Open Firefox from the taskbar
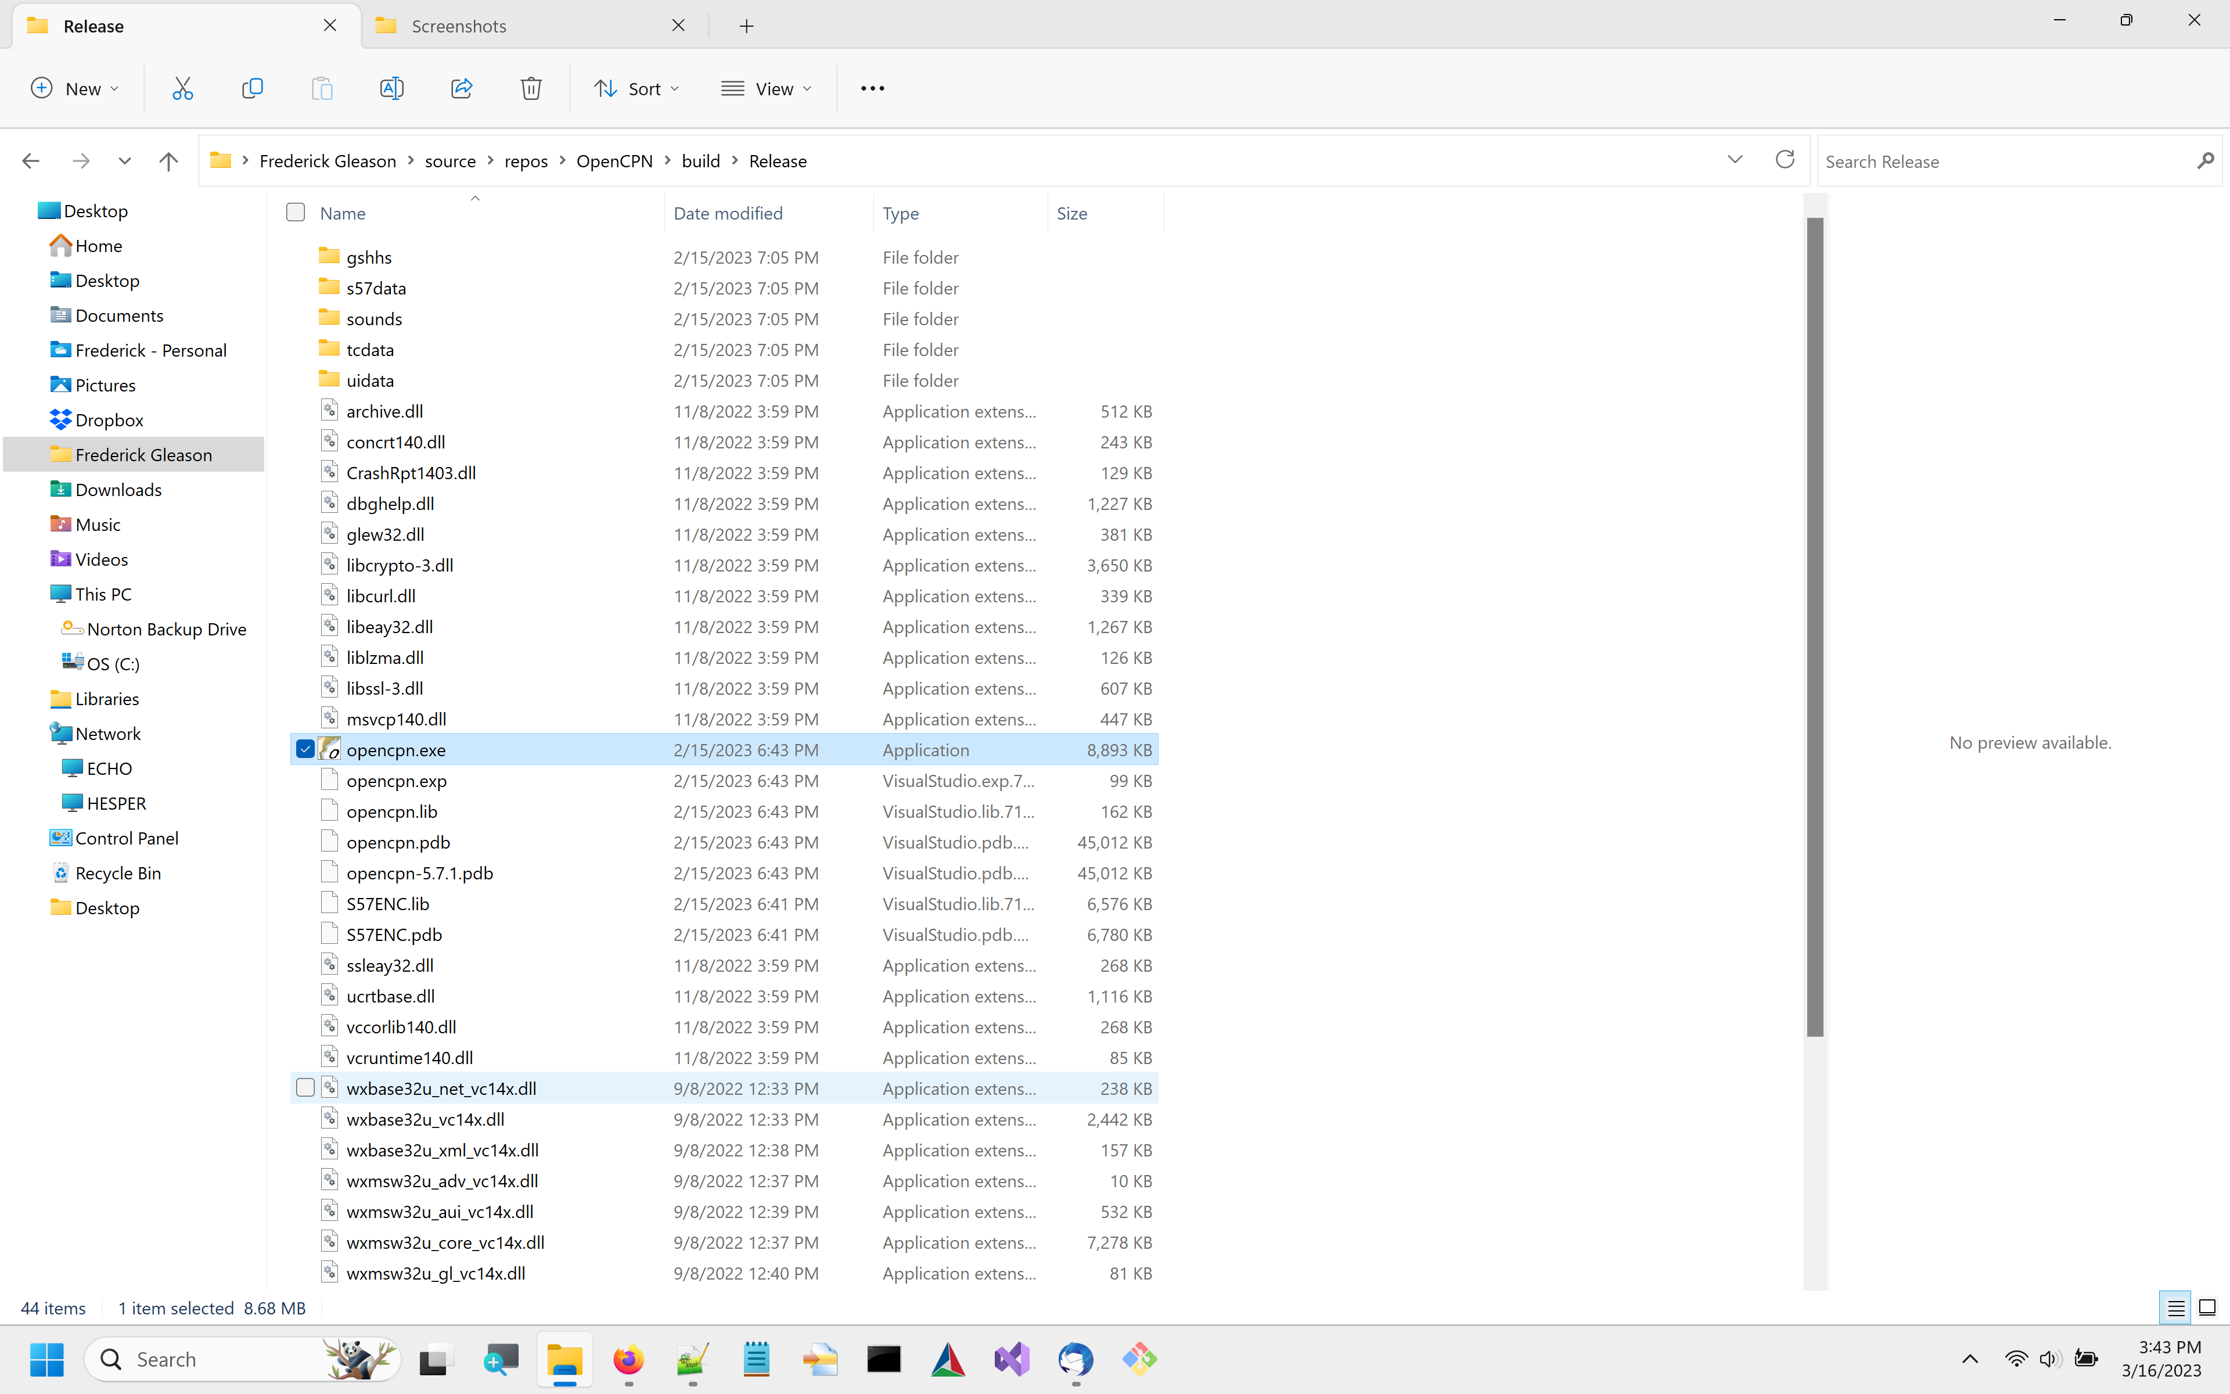 point(628,1359)
